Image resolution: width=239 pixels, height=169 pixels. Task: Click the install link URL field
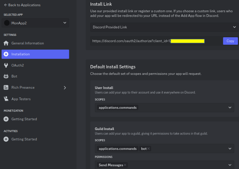pos(156,41)
